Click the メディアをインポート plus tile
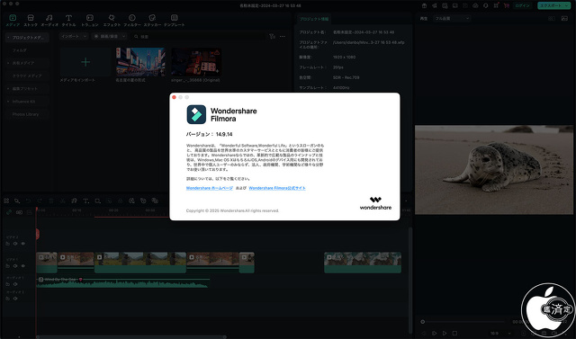576x339 pixels. [x=85, y=62]
